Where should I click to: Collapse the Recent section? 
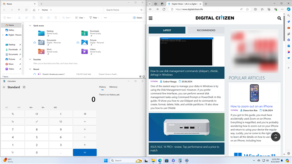tap(30, 69)
